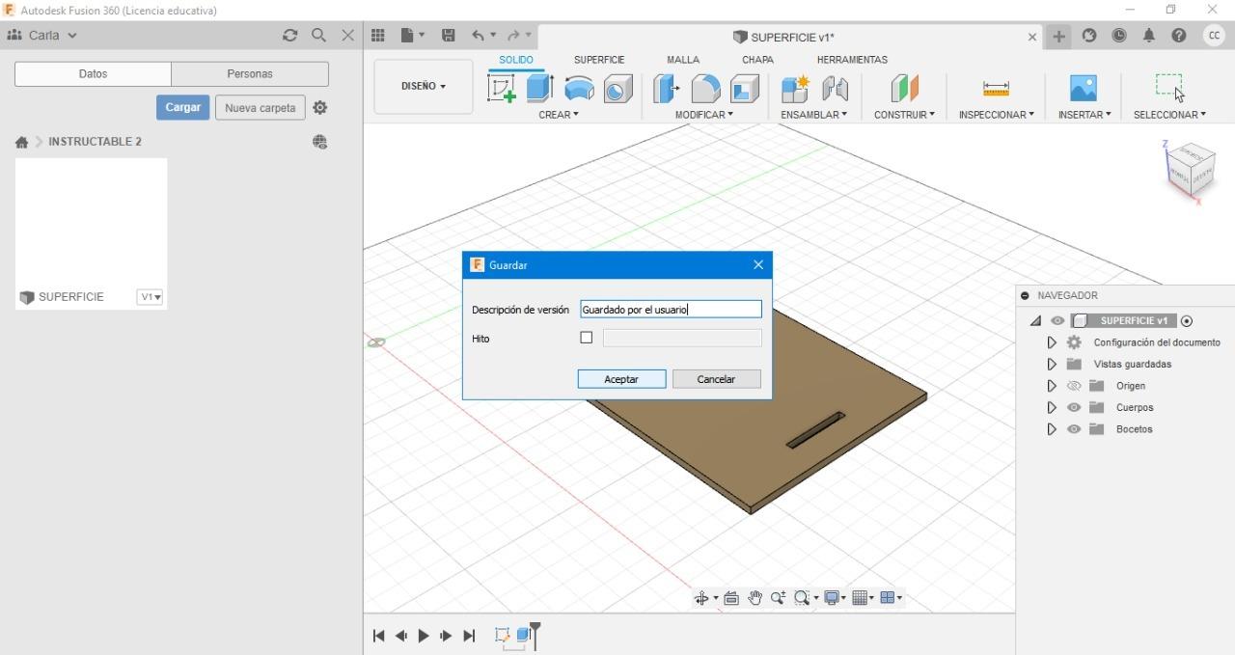Click the Redo arrow
The width and height of the screenshot is (1235, 655).
[514, 35]
